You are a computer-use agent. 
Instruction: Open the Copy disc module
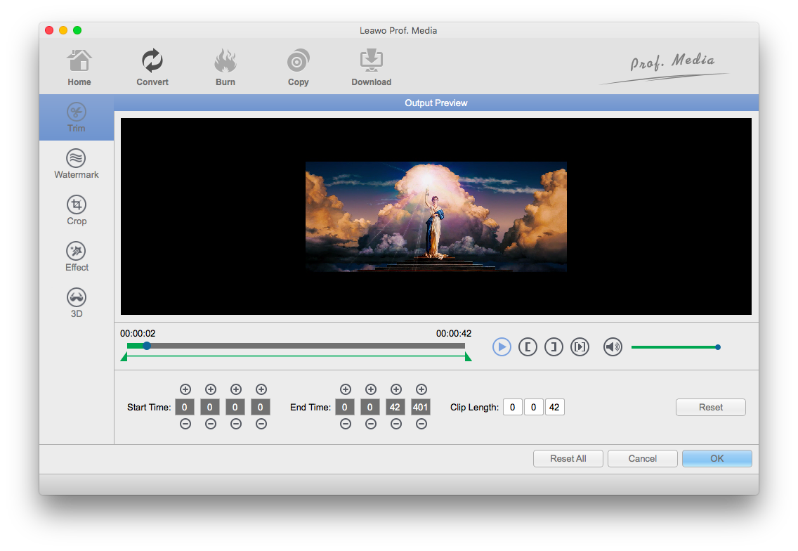click(x=299, y=67)
